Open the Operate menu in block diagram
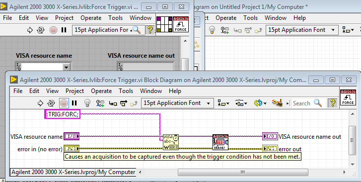This screenshot has width=361, height=182. [101, 91]
